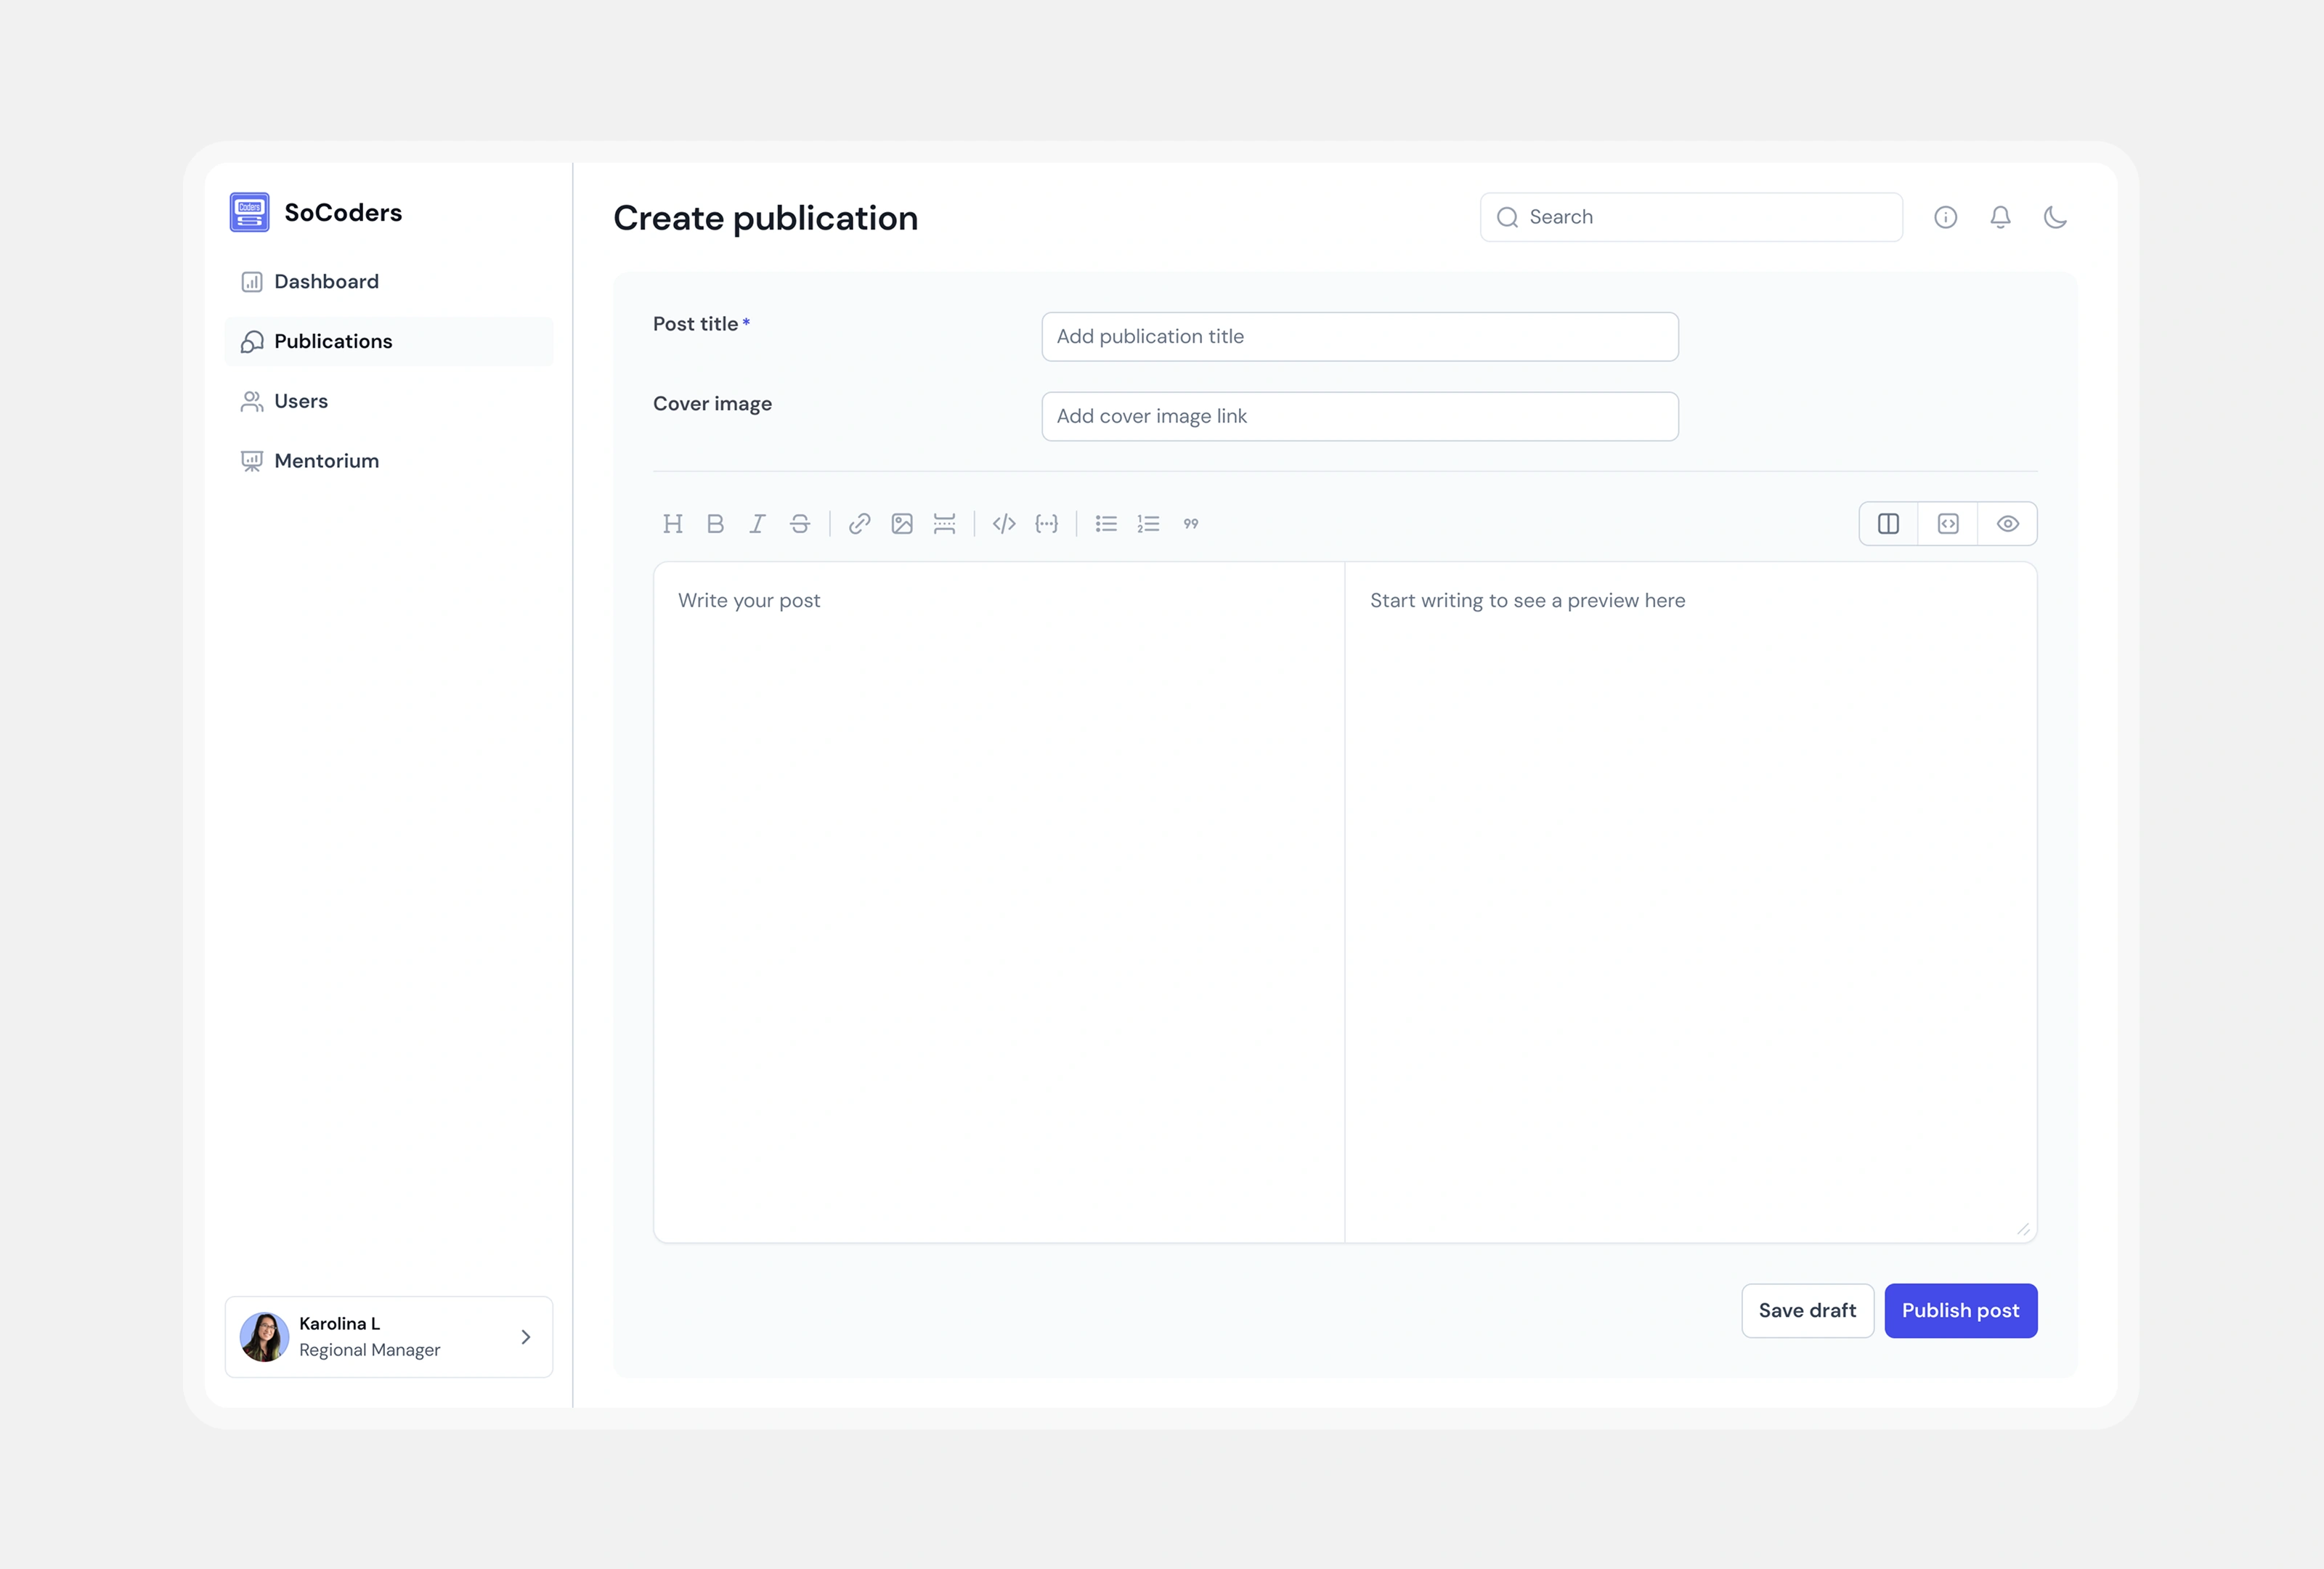Toggle dark mode with moon icon

click(x=2055, y=217)
